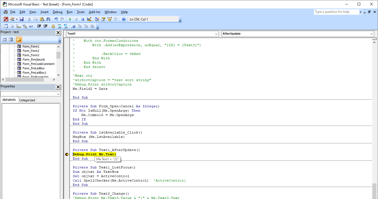The width and height of the screenshot is (378, 199).
Task: Click the Reset stop icon
Action: click(83, 19)
